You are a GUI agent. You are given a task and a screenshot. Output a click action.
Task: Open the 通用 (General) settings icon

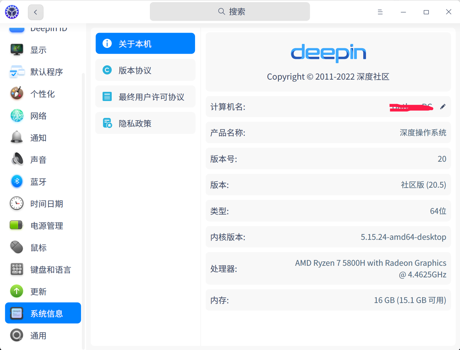[16, 335]
